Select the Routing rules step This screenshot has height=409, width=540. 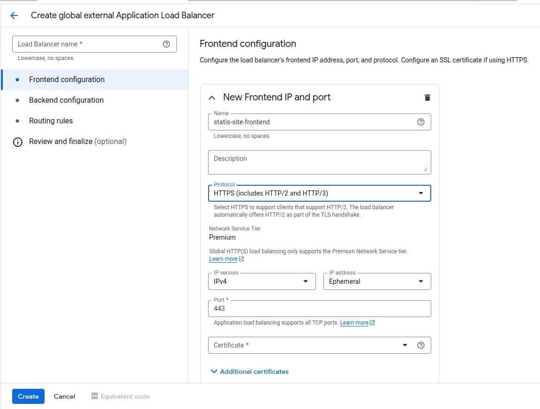(x=51, y=121)
